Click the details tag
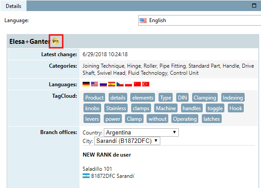The width and height of the screenshot is (261, 188). click(118, 97)
